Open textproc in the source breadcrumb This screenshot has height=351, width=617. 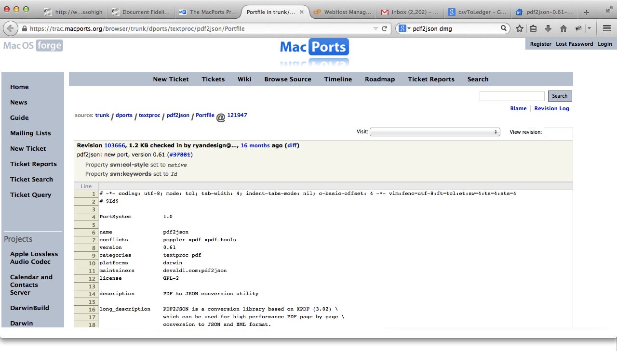pyautogui.click(x=149, y=115)
